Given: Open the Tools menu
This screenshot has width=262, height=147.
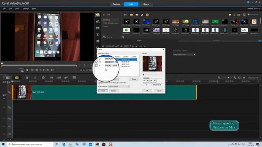Looking at the screenshot, I should click(17, 9).
